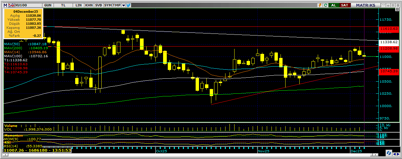
Task: Click the M logo icon in toolbar
Action: (x=5, y=5)
